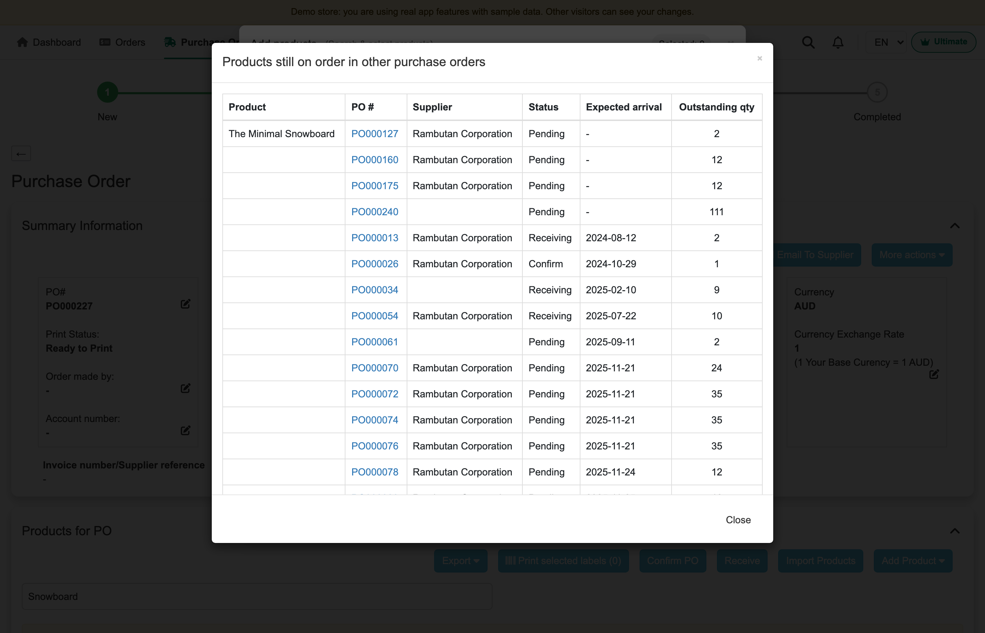
Task: Close the modal with the X icon
Action: point(759,58)
